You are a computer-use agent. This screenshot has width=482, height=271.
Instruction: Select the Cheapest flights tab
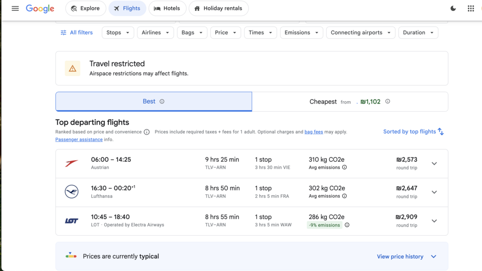[x=350, y=102]
